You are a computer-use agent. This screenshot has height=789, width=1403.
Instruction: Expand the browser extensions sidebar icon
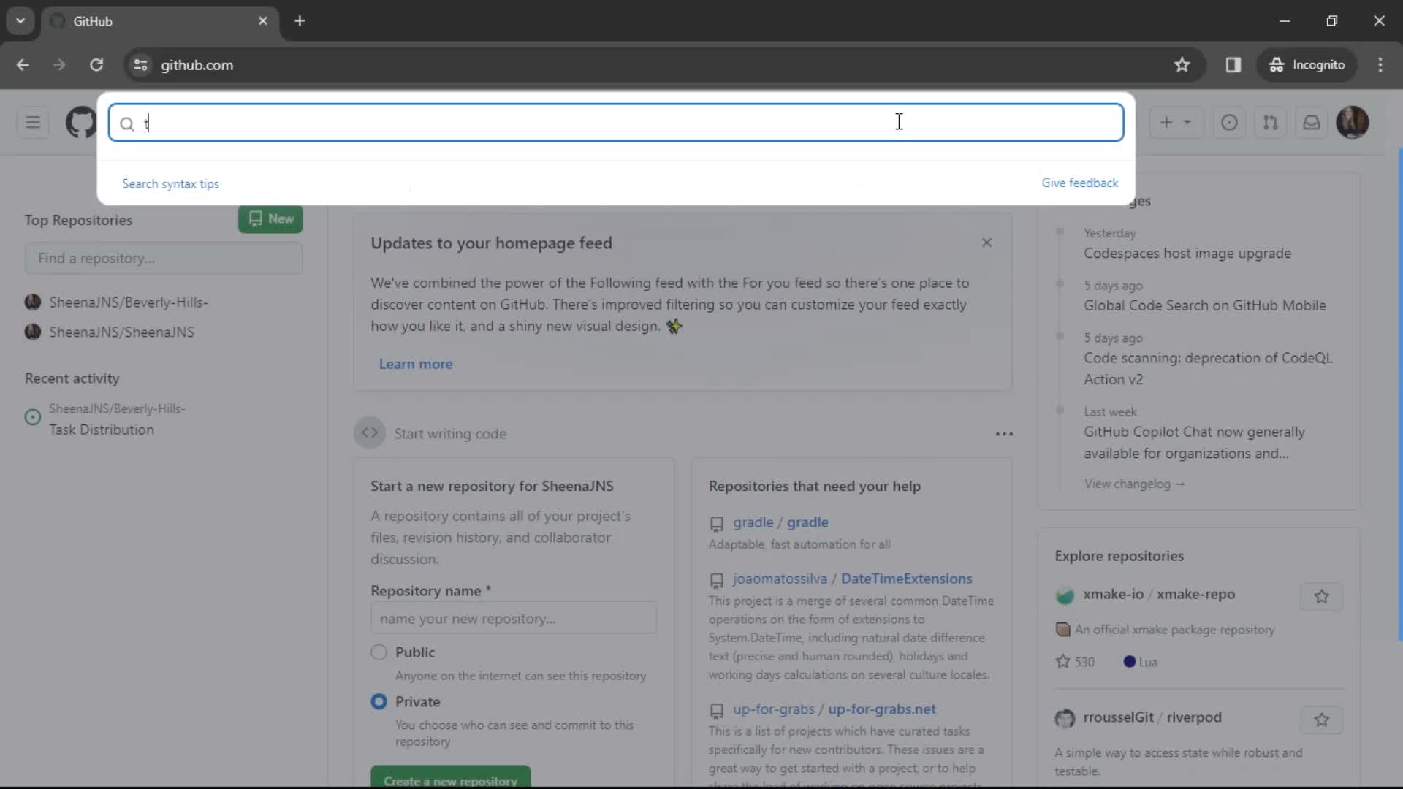click(1233, 64)
